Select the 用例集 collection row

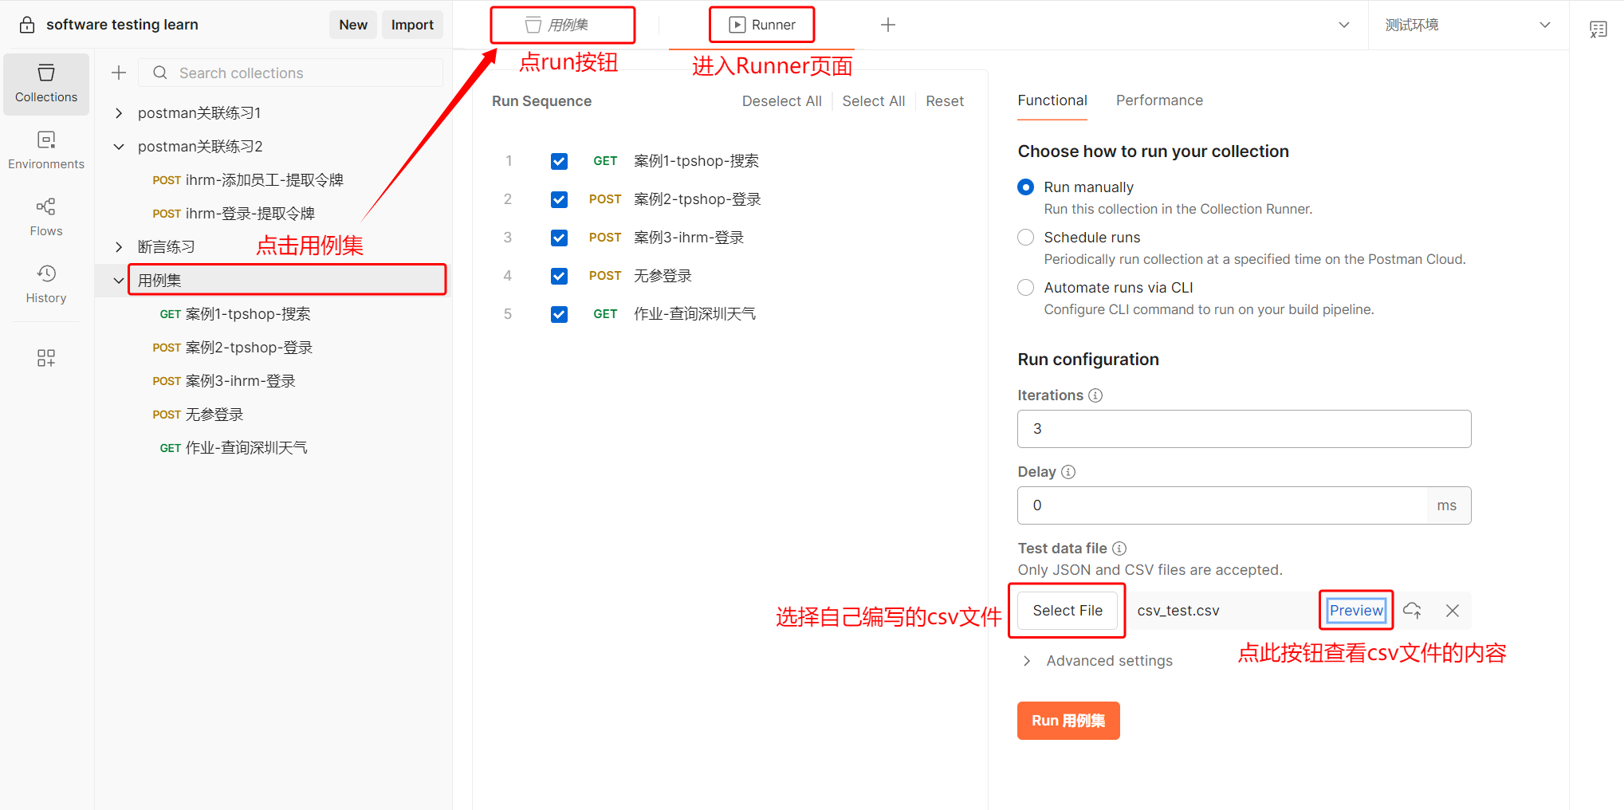[273, 281]
